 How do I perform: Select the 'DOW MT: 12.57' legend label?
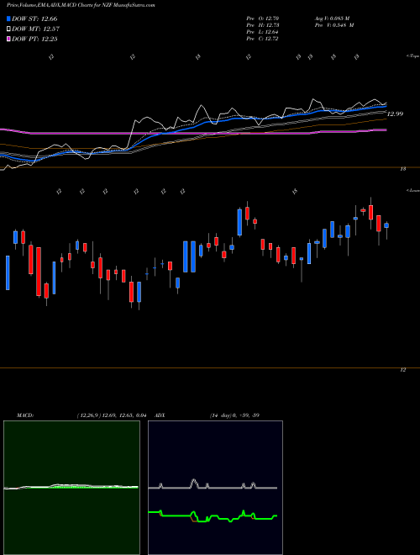pos(36,29)
